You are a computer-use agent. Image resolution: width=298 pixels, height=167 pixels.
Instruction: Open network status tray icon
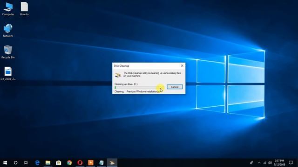(x=265, y=163)
